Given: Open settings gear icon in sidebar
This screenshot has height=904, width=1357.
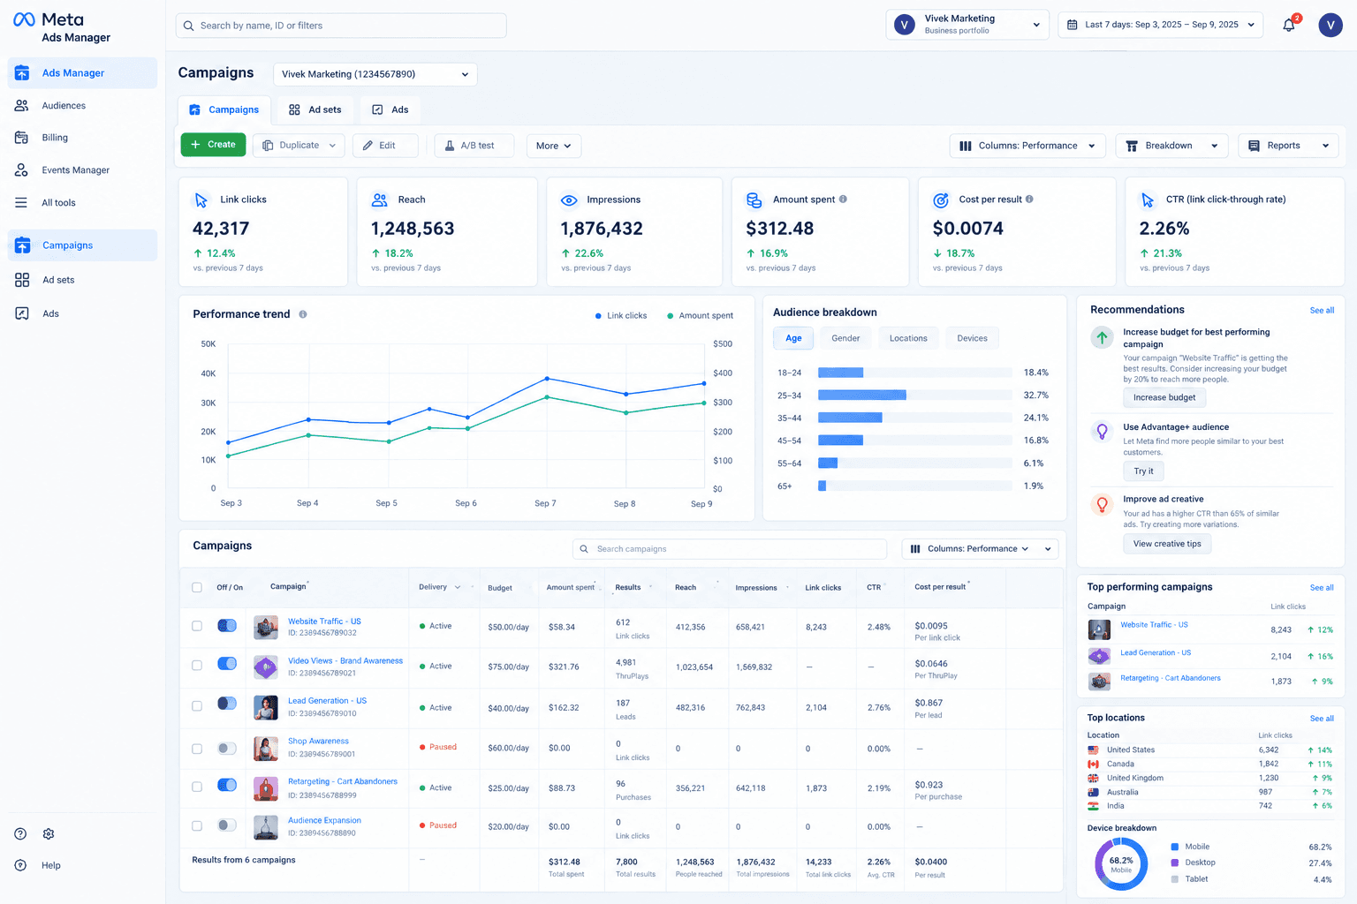Looking at the screenshot, I should 49,833.
